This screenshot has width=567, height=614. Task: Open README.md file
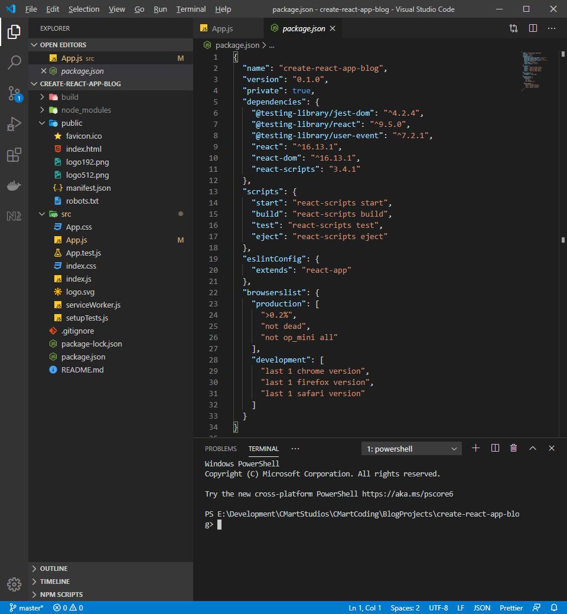[110, 370]
